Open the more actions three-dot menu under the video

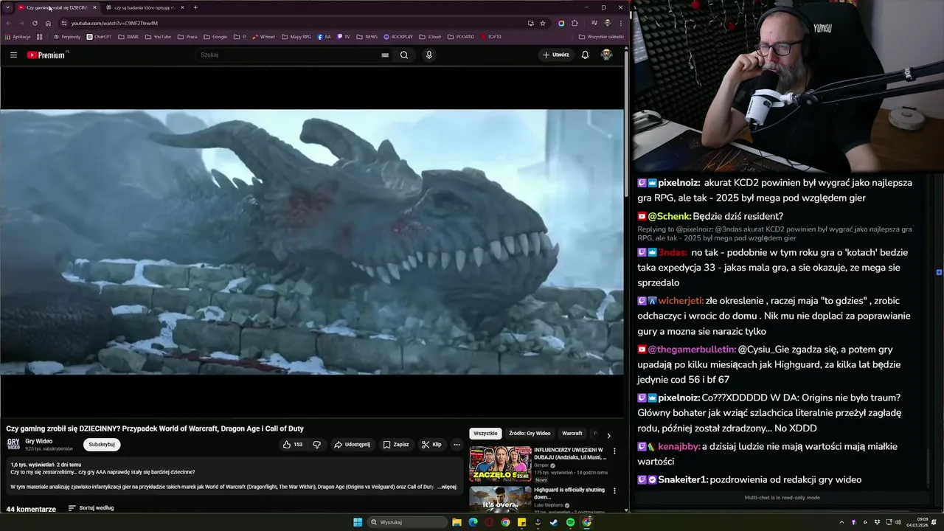pyautogui.click(x=457, y=445)
